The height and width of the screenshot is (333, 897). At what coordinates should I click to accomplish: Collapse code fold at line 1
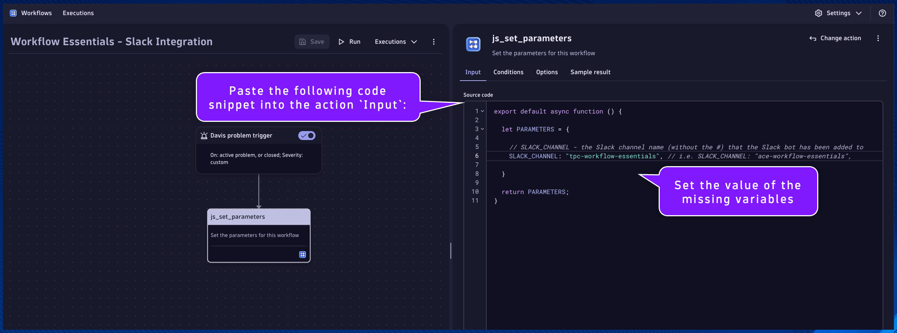(483, 111)
